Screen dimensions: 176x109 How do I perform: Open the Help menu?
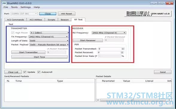click(37, 7)
